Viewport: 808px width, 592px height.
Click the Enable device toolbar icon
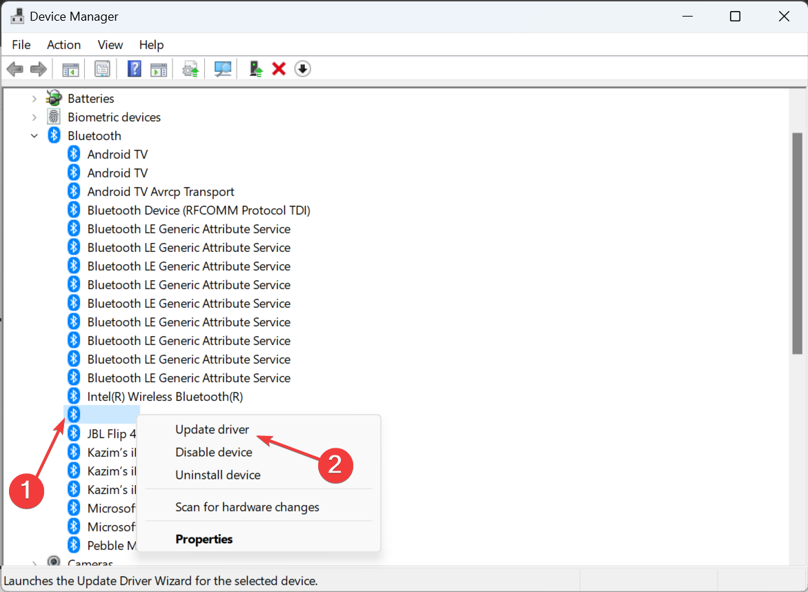tap(255, 68)
